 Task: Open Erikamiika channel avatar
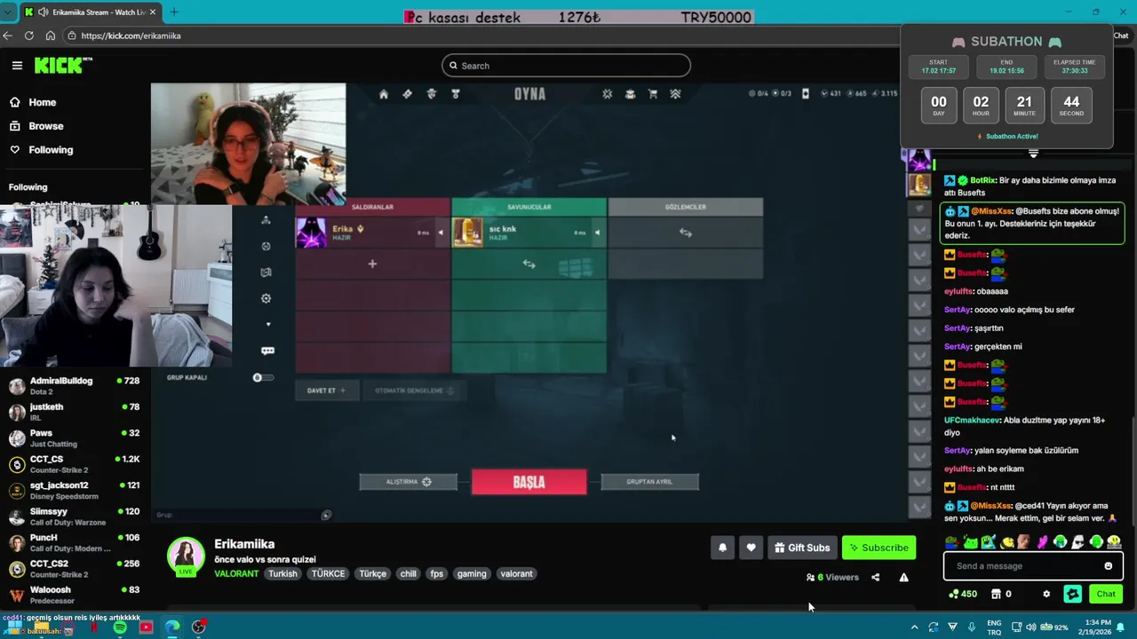click(x=186, y=556)
